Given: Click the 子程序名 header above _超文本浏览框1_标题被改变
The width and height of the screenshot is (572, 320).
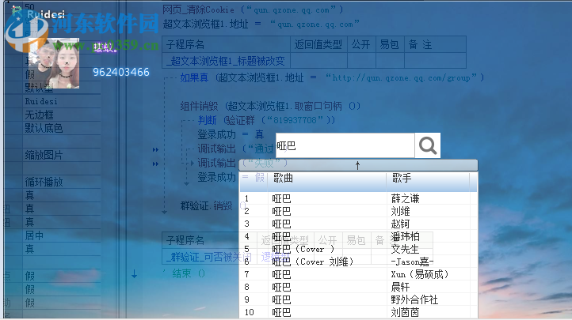Looking at the screenshot, I should coord(226,45).
